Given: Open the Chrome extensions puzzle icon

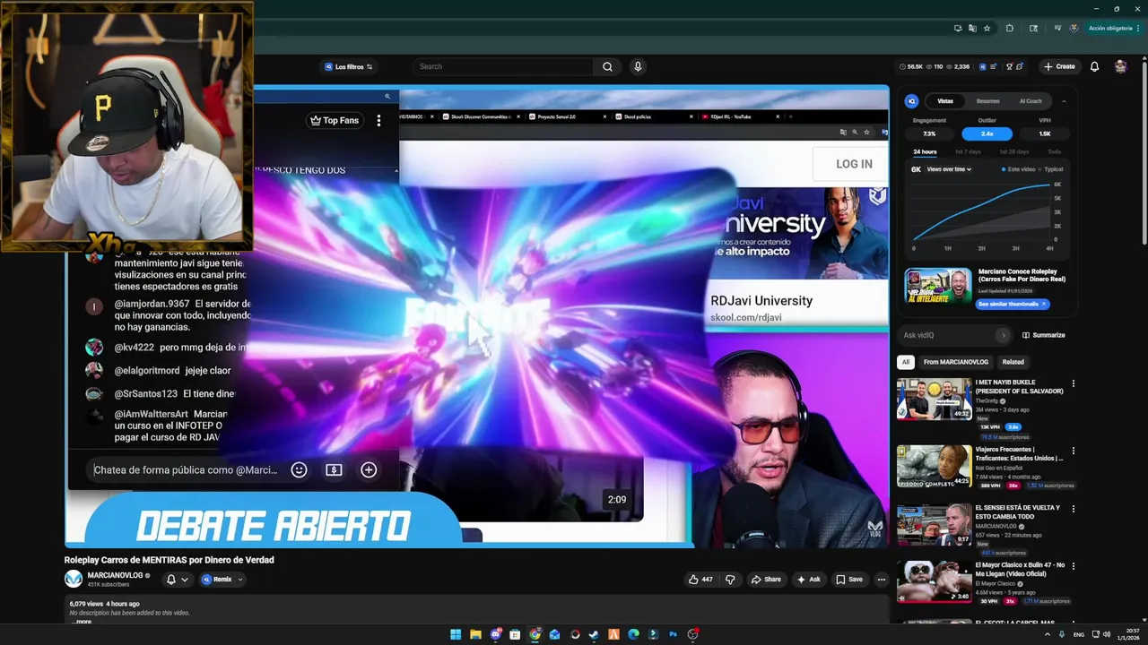Looking at the screenshot, I should click(1010, 28).
